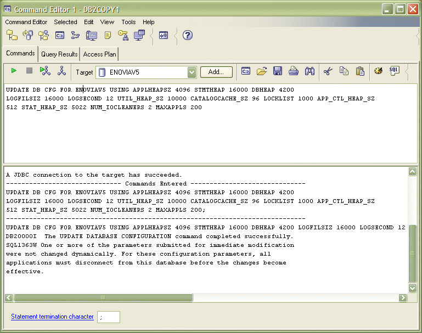Open Control Center tree icon in top toolbar
The image size is (422, 333).
12,35
